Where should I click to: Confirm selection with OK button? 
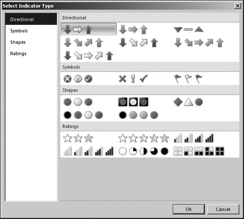[x=189, y=209]
